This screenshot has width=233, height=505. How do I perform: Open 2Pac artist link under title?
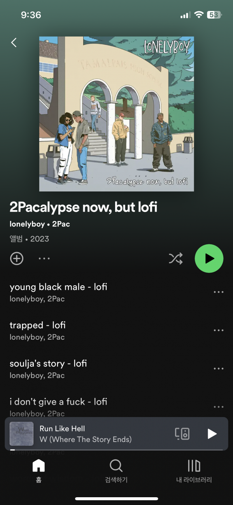tap(61, 224)
